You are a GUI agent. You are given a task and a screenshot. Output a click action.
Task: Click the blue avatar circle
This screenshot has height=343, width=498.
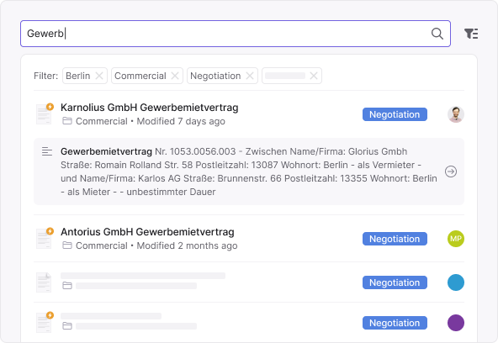456,282
